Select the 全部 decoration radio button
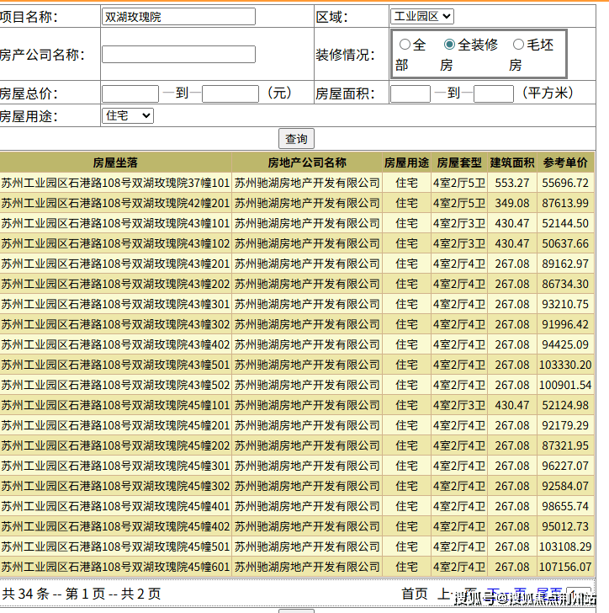 coord(405,45)
